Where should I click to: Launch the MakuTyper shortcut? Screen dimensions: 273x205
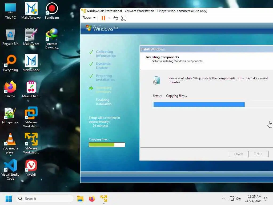click(31, 37)
